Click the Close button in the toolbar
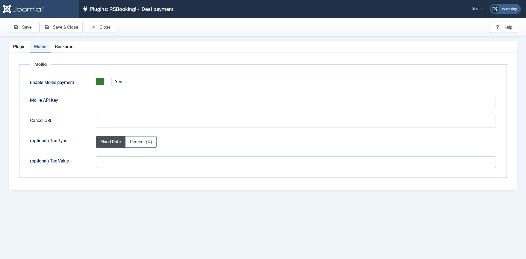526x259 pixels. click(101, 27)
